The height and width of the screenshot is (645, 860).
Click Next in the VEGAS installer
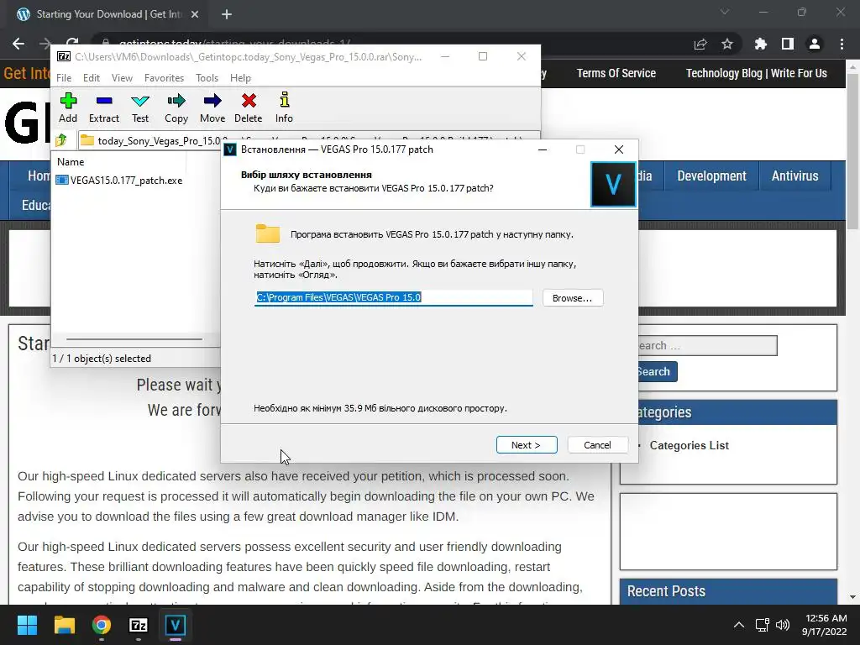point(527,445)
